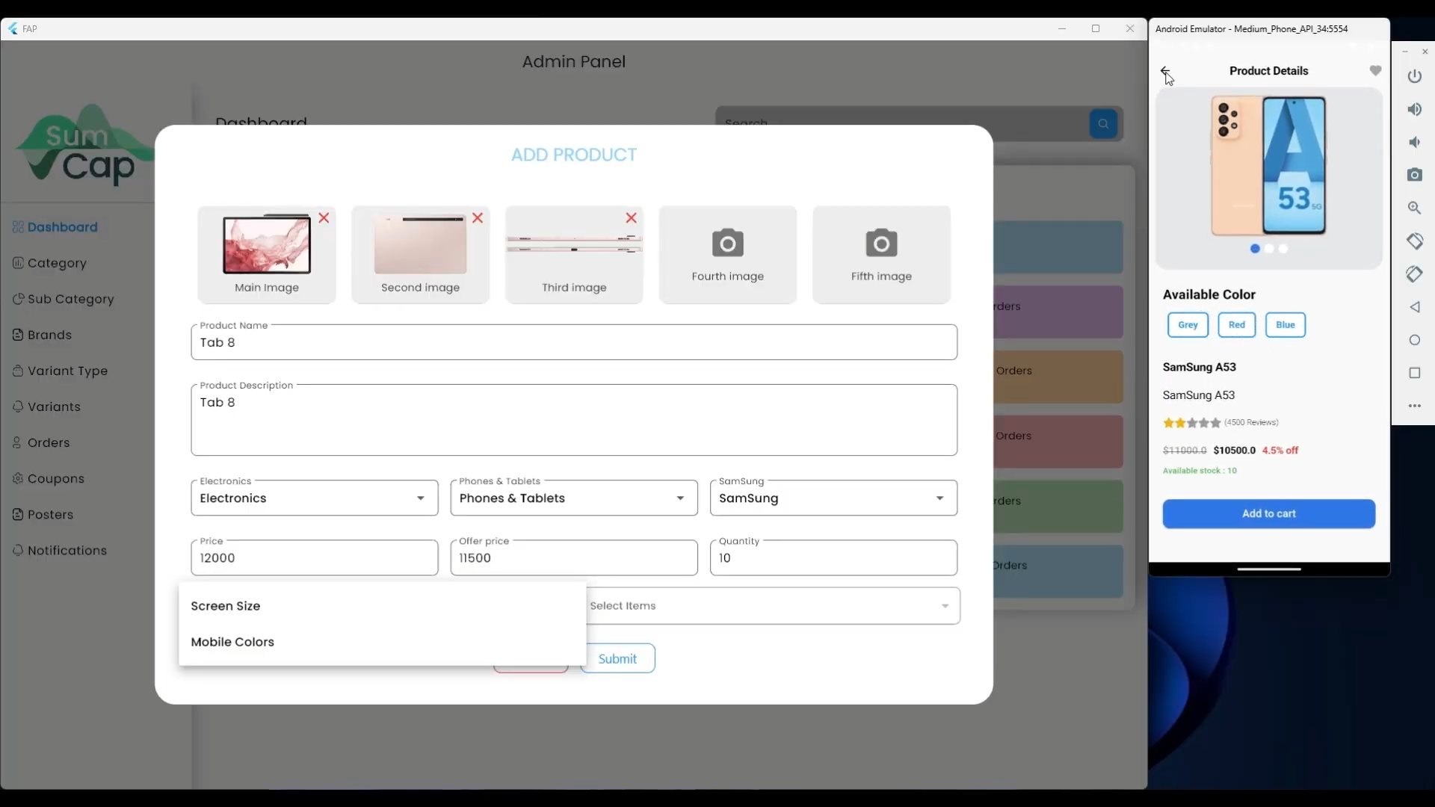The width and height of the screenshot is (1435, 807).
Task: Navigate to Variant Type in sidebar
Action: click(x=67, y=371)
